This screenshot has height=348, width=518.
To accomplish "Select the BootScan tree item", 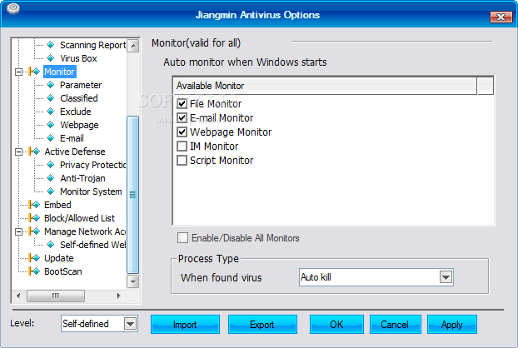I will tap(63, 271).
